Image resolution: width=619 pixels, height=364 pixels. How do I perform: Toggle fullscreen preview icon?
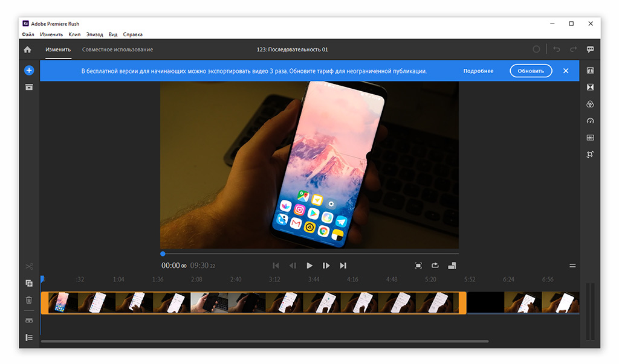pyautogui.click(x=418, y=266)
